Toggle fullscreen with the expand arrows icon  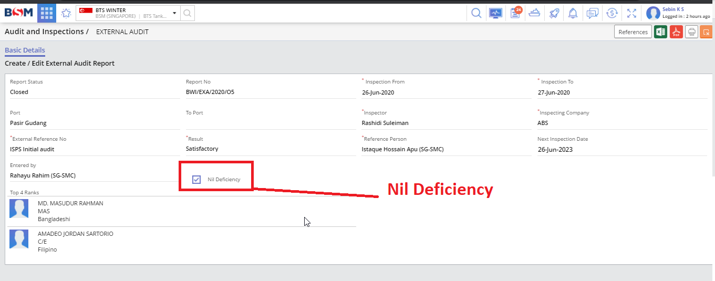(631, 13)
